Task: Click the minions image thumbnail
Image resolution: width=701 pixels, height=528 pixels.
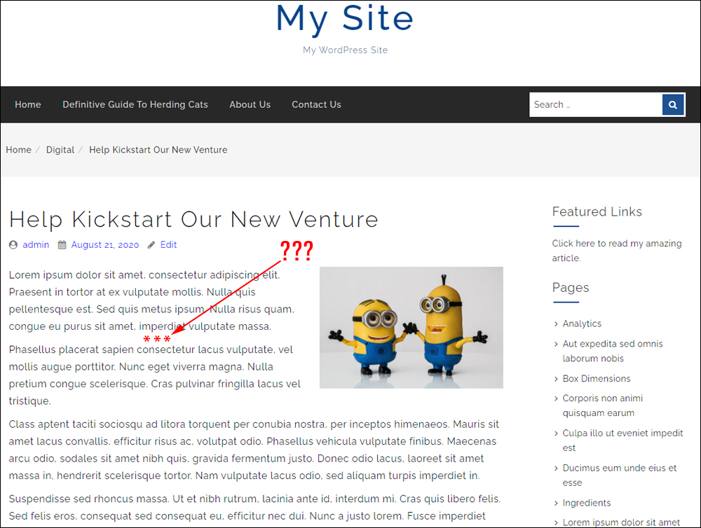Action: click(x=411, y=328)
